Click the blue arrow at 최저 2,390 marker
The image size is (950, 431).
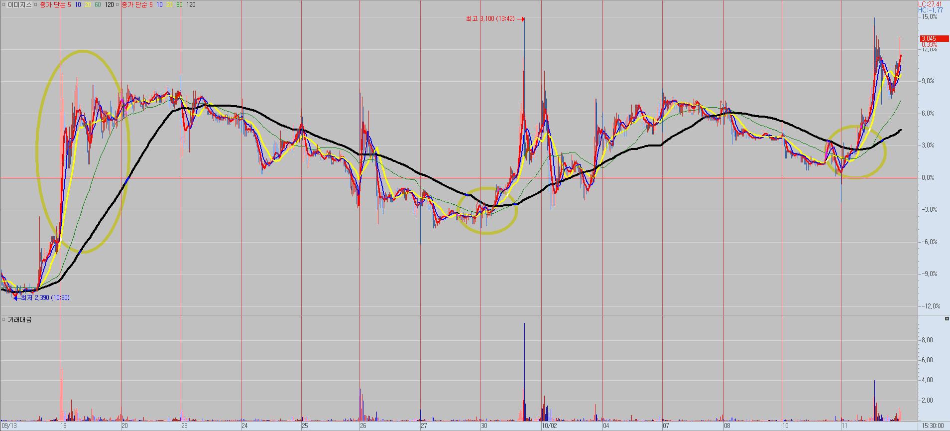coord(16,297)
